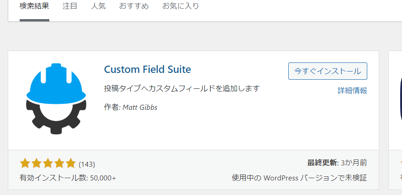Select the 人気 tab
402x195 pixels.
coord(98,6)
